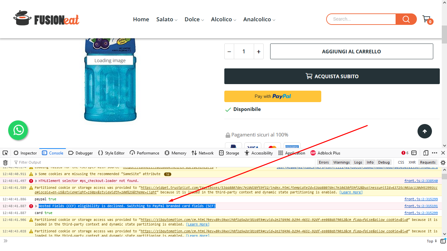Open front.js:2:315191 source link
Image resolution: width=447 pixels, height=251 pixels.
421,206
